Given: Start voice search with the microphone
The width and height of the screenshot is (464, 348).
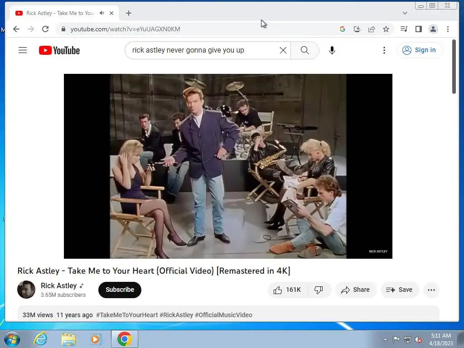Looking at the screenshot, I should pyautogui.click(x=332, y=50).
